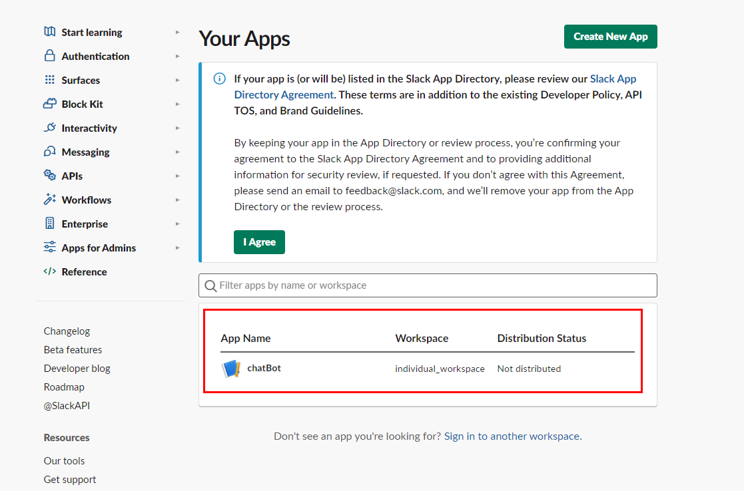Open the Surfaces menu item

81,80
